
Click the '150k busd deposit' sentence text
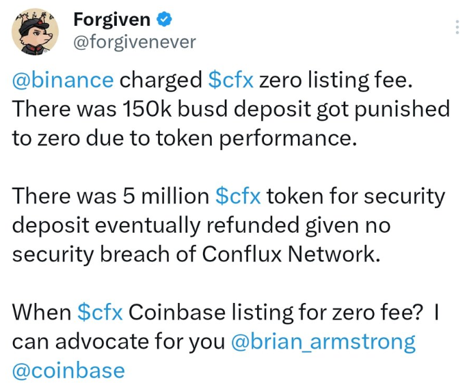tap(231, 109)
